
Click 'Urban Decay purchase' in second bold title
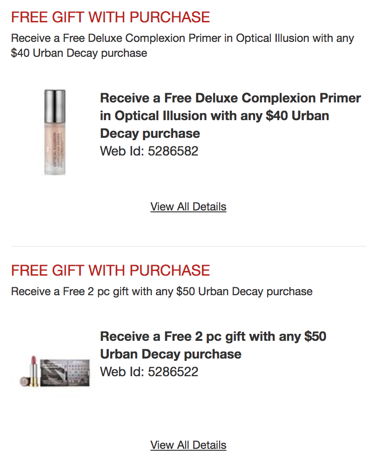pos(171,354)
